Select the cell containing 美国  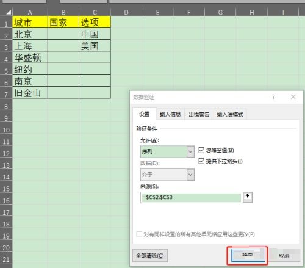(95, 46)
